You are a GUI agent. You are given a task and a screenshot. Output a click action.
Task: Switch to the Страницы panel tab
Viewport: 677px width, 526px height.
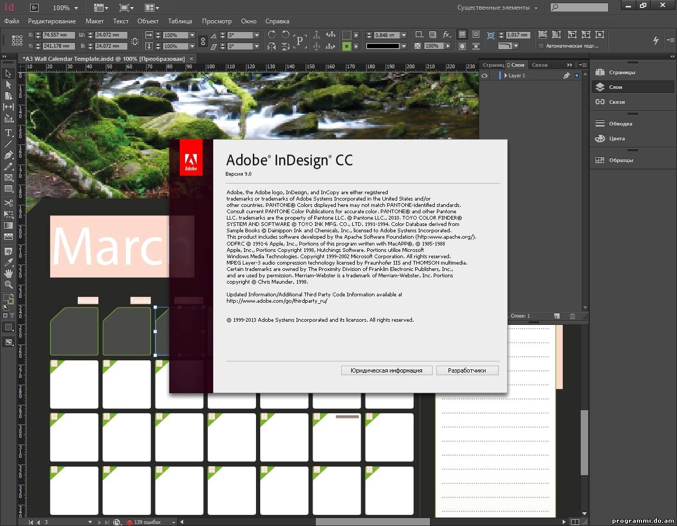coord(493,65)
